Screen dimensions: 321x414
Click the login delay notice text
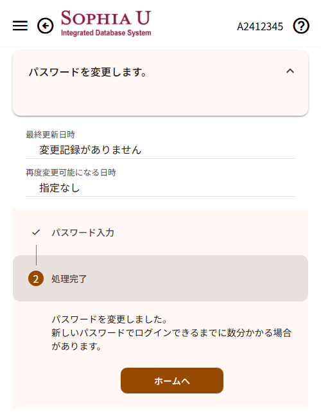171,339
